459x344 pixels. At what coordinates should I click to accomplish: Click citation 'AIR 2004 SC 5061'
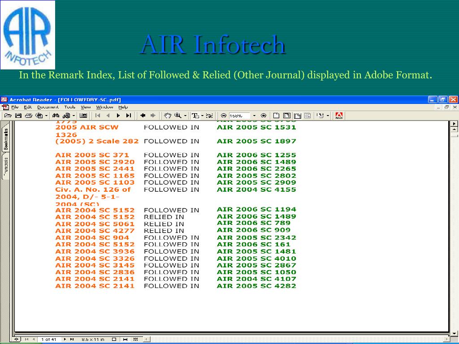[95, 224]
